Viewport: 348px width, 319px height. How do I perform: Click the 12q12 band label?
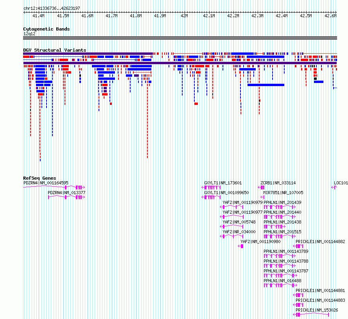click(29, 34)
